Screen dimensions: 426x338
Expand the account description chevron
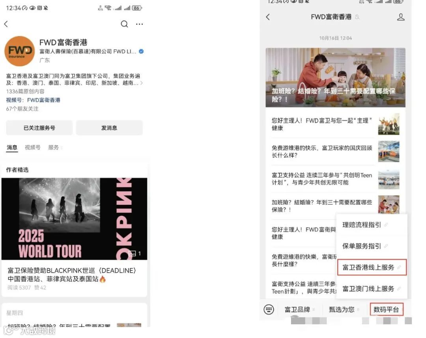pos(142,83)
